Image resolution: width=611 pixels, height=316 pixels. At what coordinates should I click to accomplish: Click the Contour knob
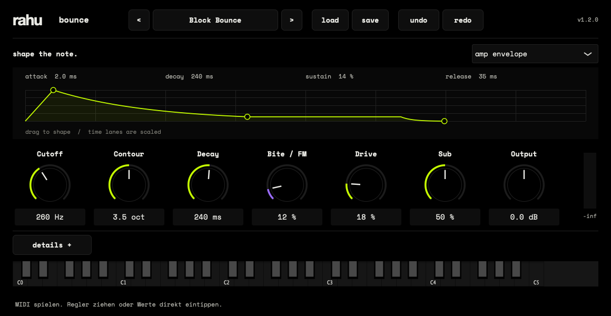click(x=129, y=184)
